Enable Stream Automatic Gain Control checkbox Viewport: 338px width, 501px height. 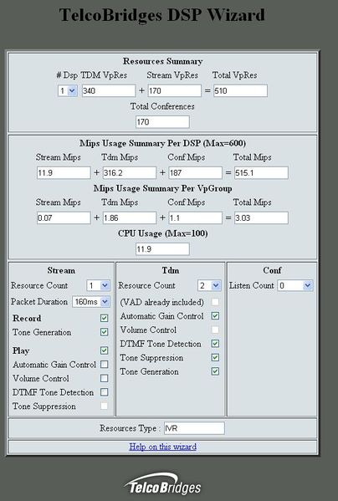pos(104,364)
